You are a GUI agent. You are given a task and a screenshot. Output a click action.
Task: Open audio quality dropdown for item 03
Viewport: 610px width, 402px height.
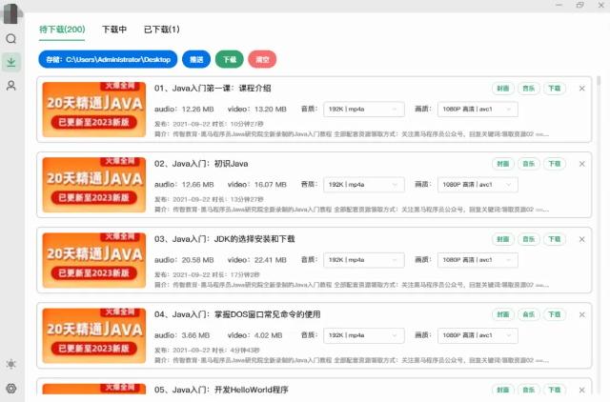(x=364, y=260)
